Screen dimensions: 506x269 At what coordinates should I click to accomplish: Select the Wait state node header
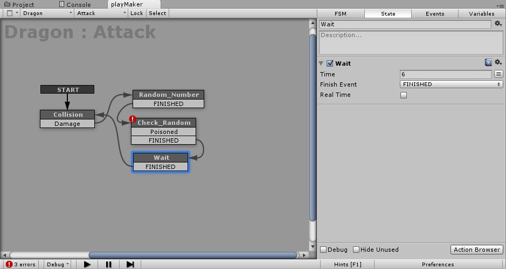(x=161, y=158)
